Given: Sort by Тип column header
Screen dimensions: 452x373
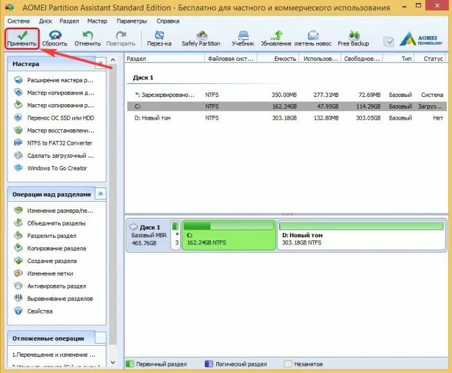Looking at the screenshot, I should click(x=398, y=59).
